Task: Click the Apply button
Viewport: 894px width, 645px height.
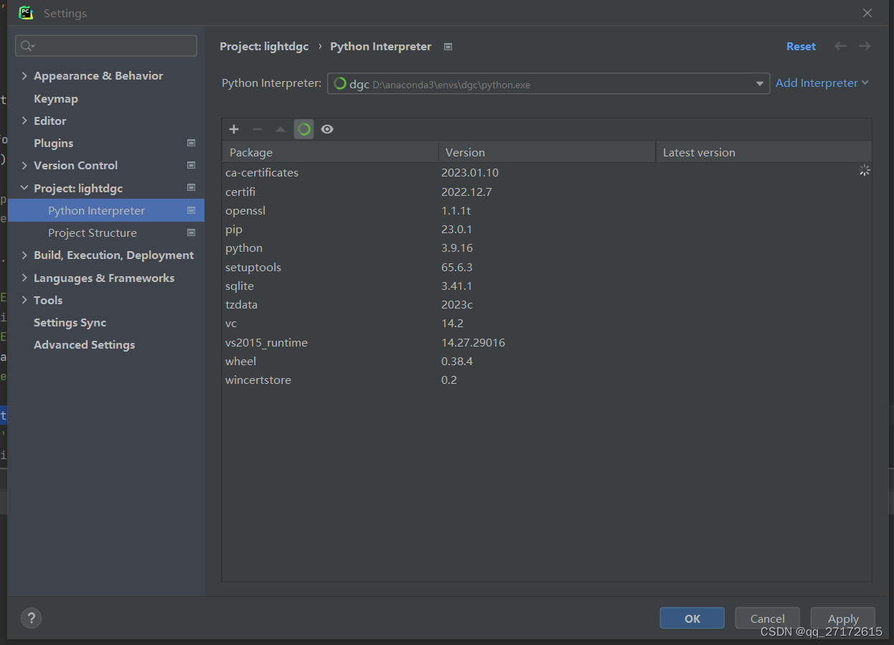Action: click(x=843, y=618)
